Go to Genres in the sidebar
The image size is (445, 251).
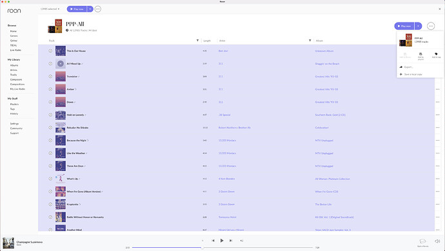(x=14, y=36)
